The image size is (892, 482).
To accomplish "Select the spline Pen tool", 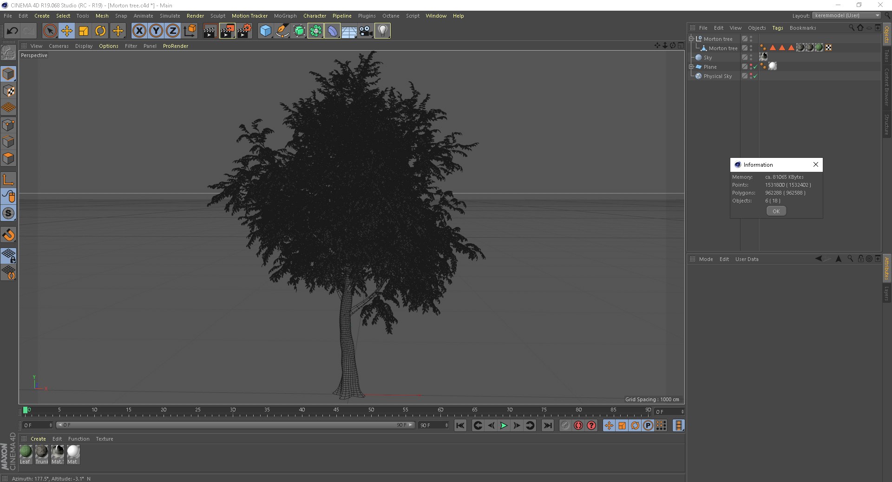I will [x=282, y=31].
